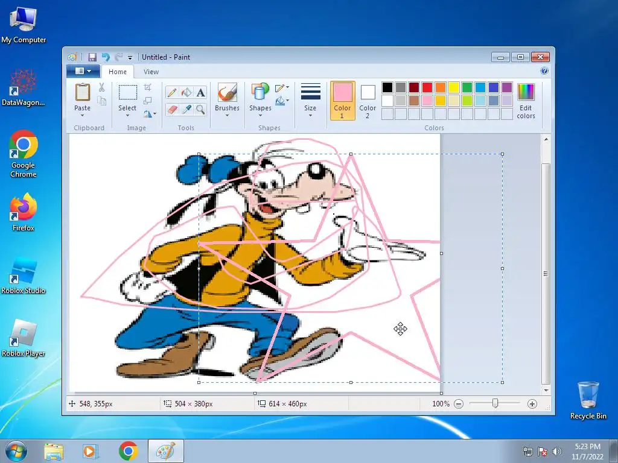
Task: Click the Brushes tool icon
Action: pyautogui.click(x=227, y=92)
